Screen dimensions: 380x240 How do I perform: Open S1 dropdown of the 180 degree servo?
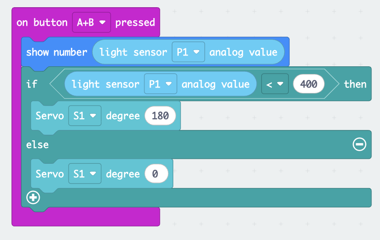click(x=85, y=116)
